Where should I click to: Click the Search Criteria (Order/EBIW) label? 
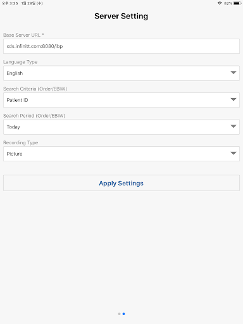(x=35, y=89)
